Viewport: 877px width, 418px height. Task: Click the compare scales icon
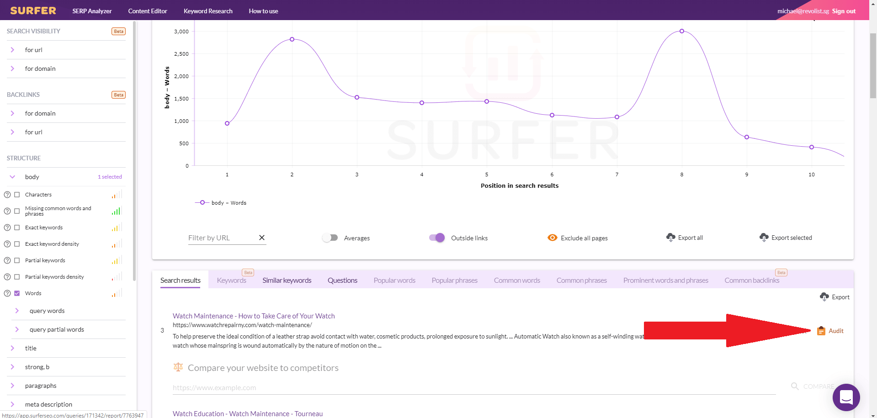coord(178,367)
